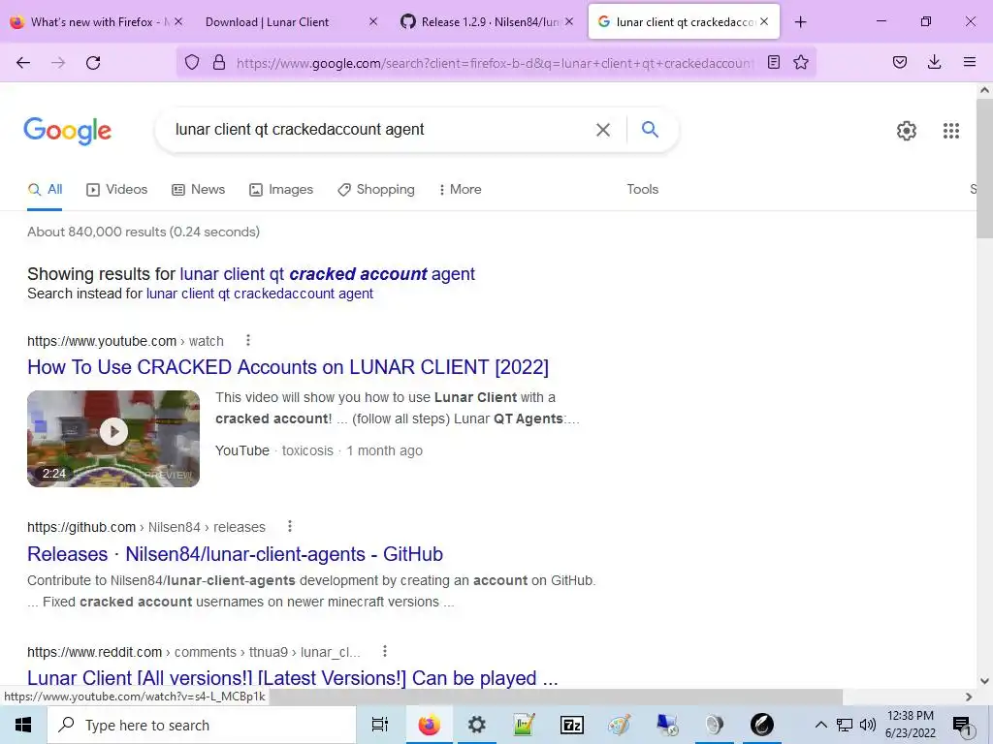The image size is (993, 744).
Task: Open options menu for Reddit result
Action: tap(384, 651)
